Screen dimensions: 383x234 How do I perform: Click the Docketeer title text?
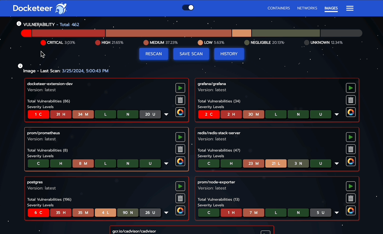(x=33, y=8)
